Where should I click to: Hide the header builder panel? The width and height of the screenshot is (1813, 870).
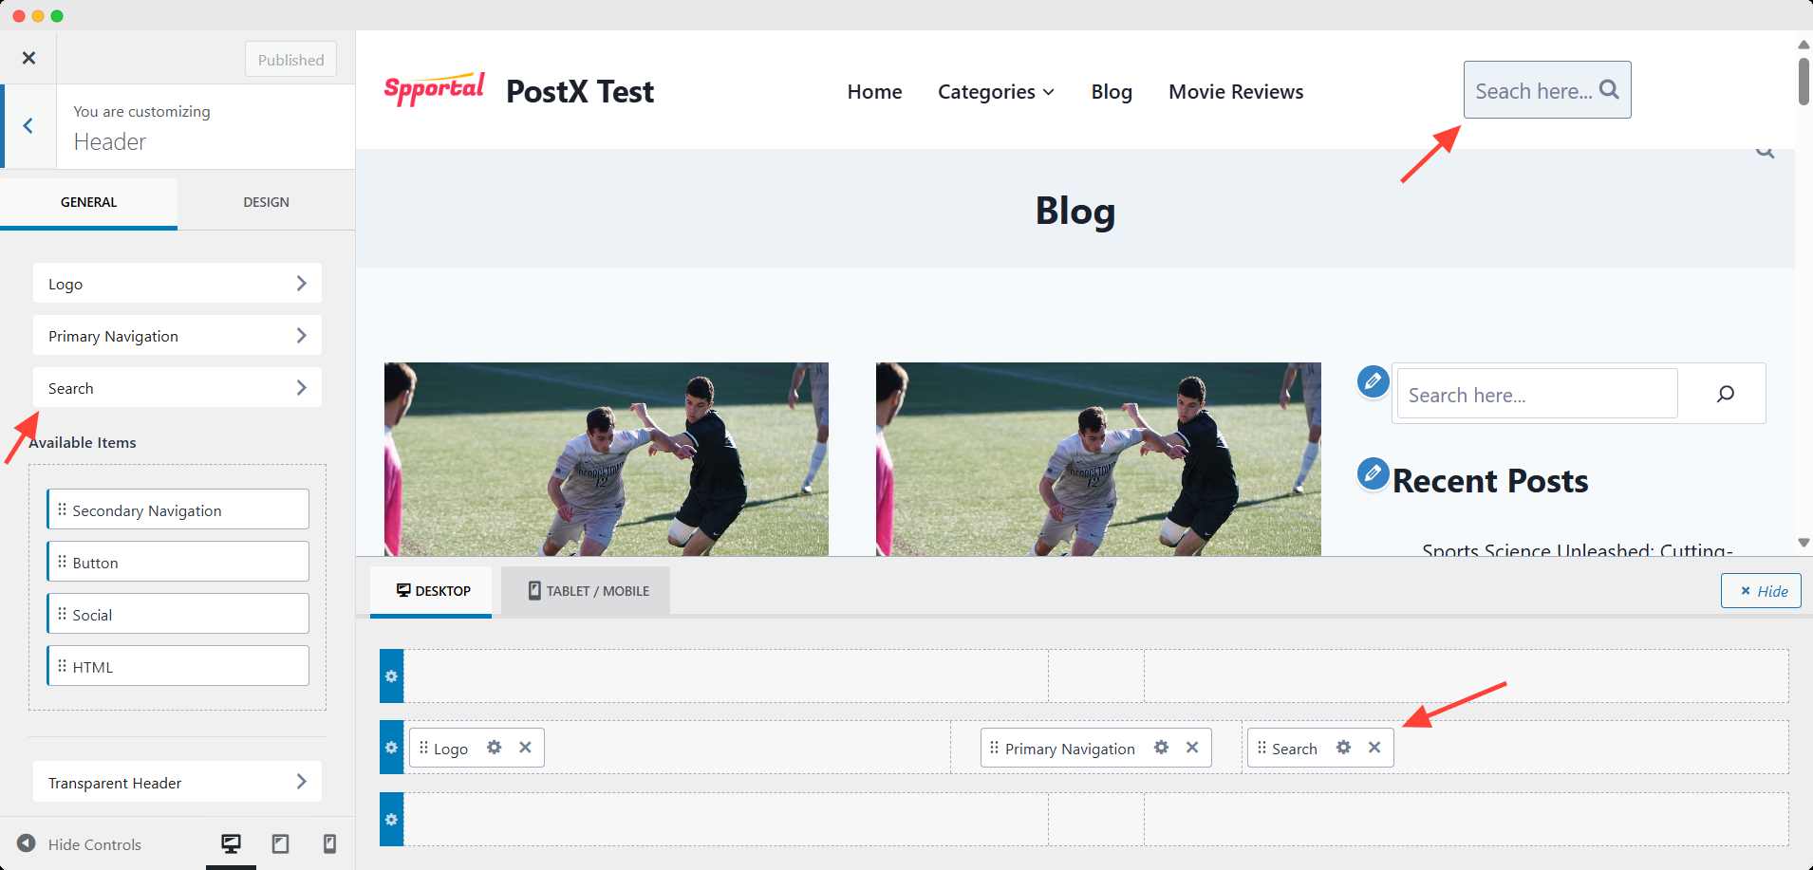1761,591
